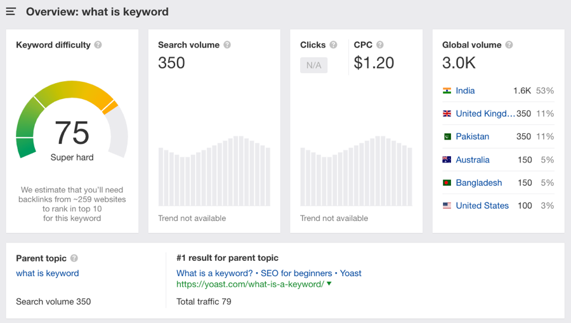Click help icon beside Global volume
The width and height of the screenshot is (571, 323).
click(x=509, y=45)
